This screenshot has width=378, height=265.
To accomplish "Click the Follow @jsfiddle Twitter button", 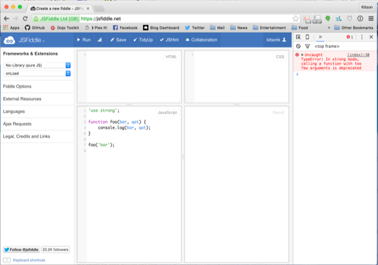I will [x=21, y=250].
